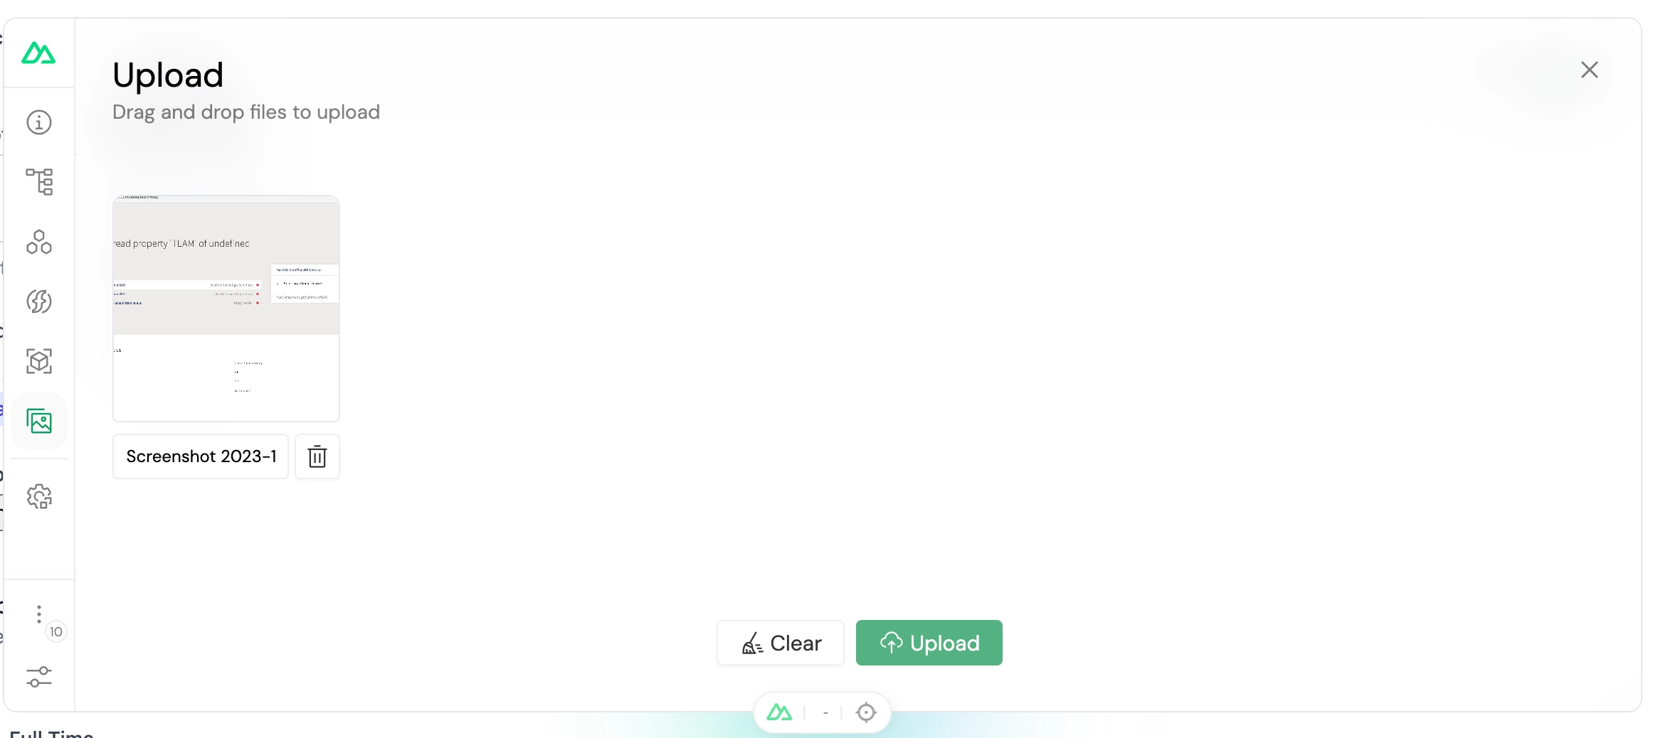Click the Nuxt logo at sidebar top

click(x=38, y=53)
